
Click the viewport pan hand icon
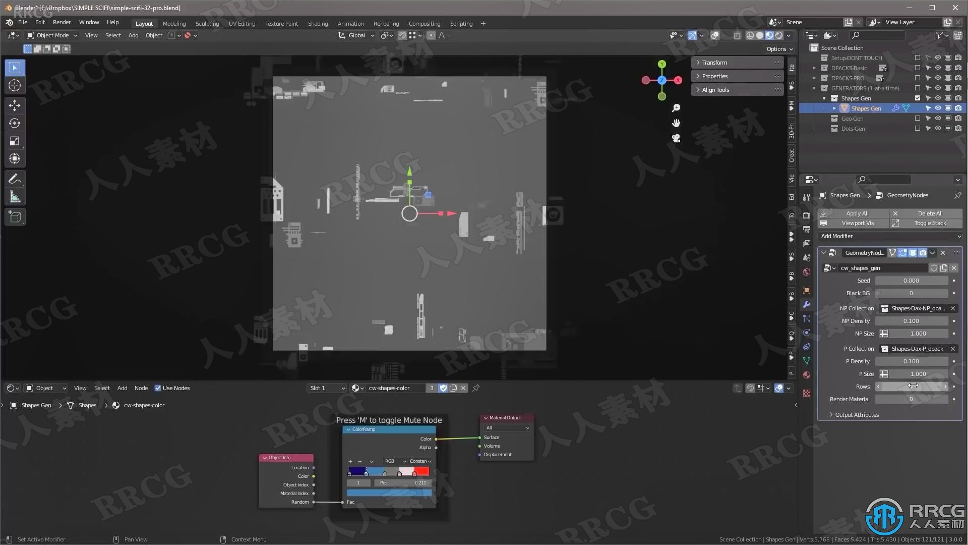click(x=676, y=123)
